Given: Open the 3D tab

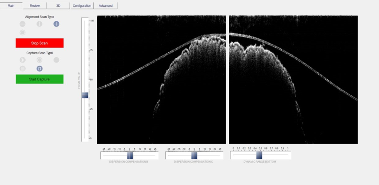Looking at the screenshot, I should click(58, 6).
